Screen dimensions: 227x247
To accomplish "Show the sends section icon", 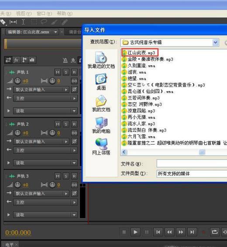I will [24, 60].
